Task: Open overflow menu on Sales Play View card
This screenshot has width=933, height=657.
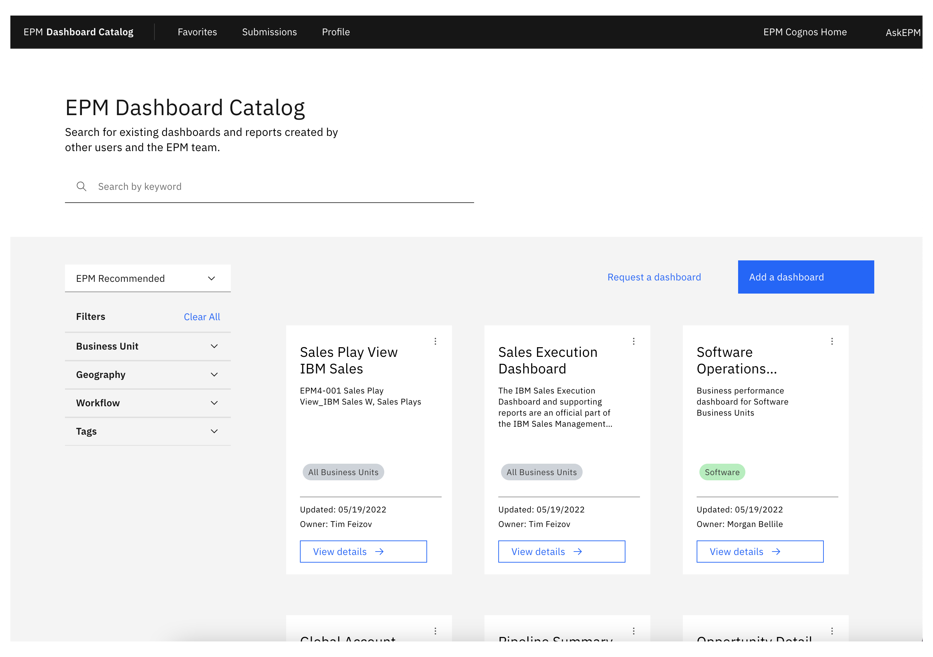Action: click(435, 341)
